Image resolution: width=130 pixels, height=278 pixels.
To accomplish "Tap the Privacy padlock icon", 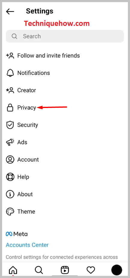I will pyautogui.click(x=10, y=108).
